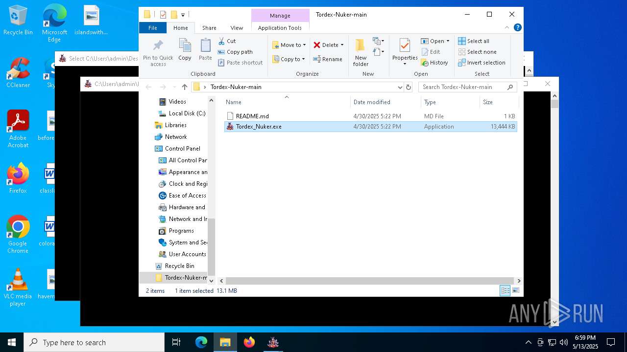
Task: Select Network in navigation pane
Action: click(171, 137)
